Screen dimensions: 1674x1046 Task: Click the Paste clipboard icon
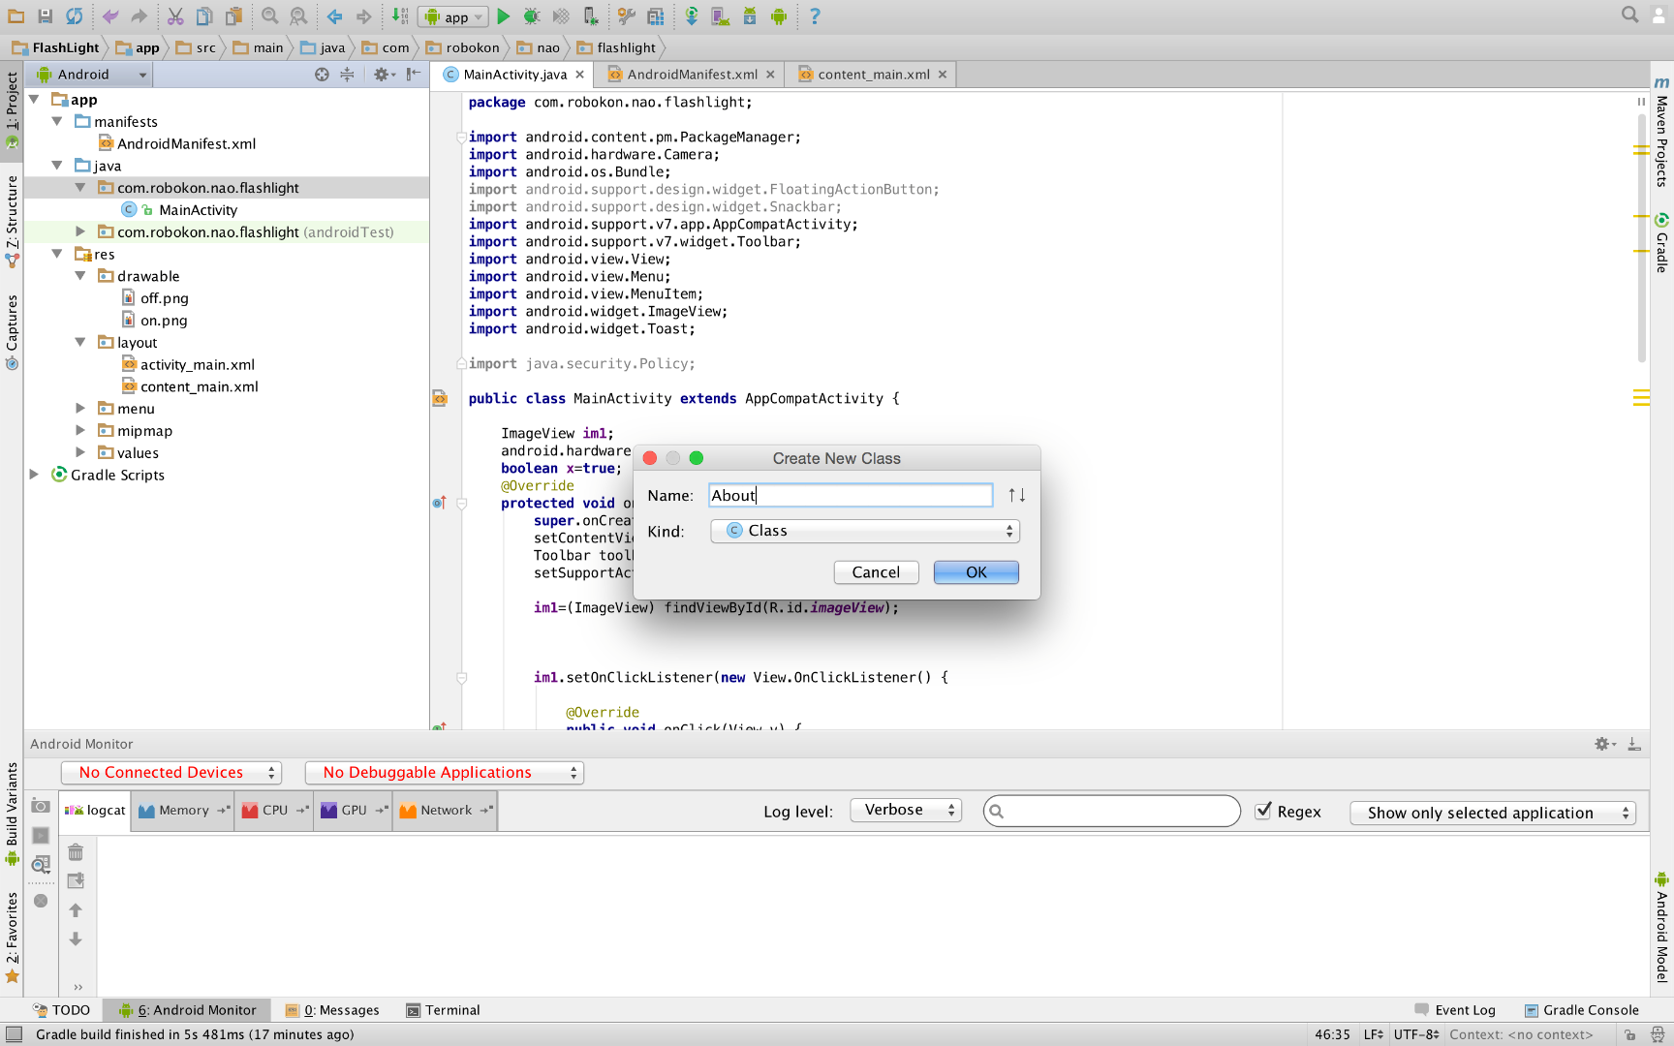click(233, 16)
